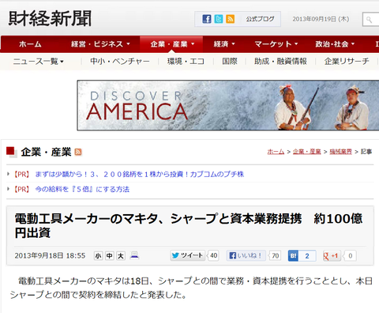Open the Twitter icon in the header

coord(219,19)
